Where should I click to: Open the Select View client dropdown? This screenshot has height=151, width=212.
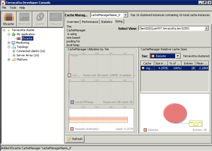206,28
